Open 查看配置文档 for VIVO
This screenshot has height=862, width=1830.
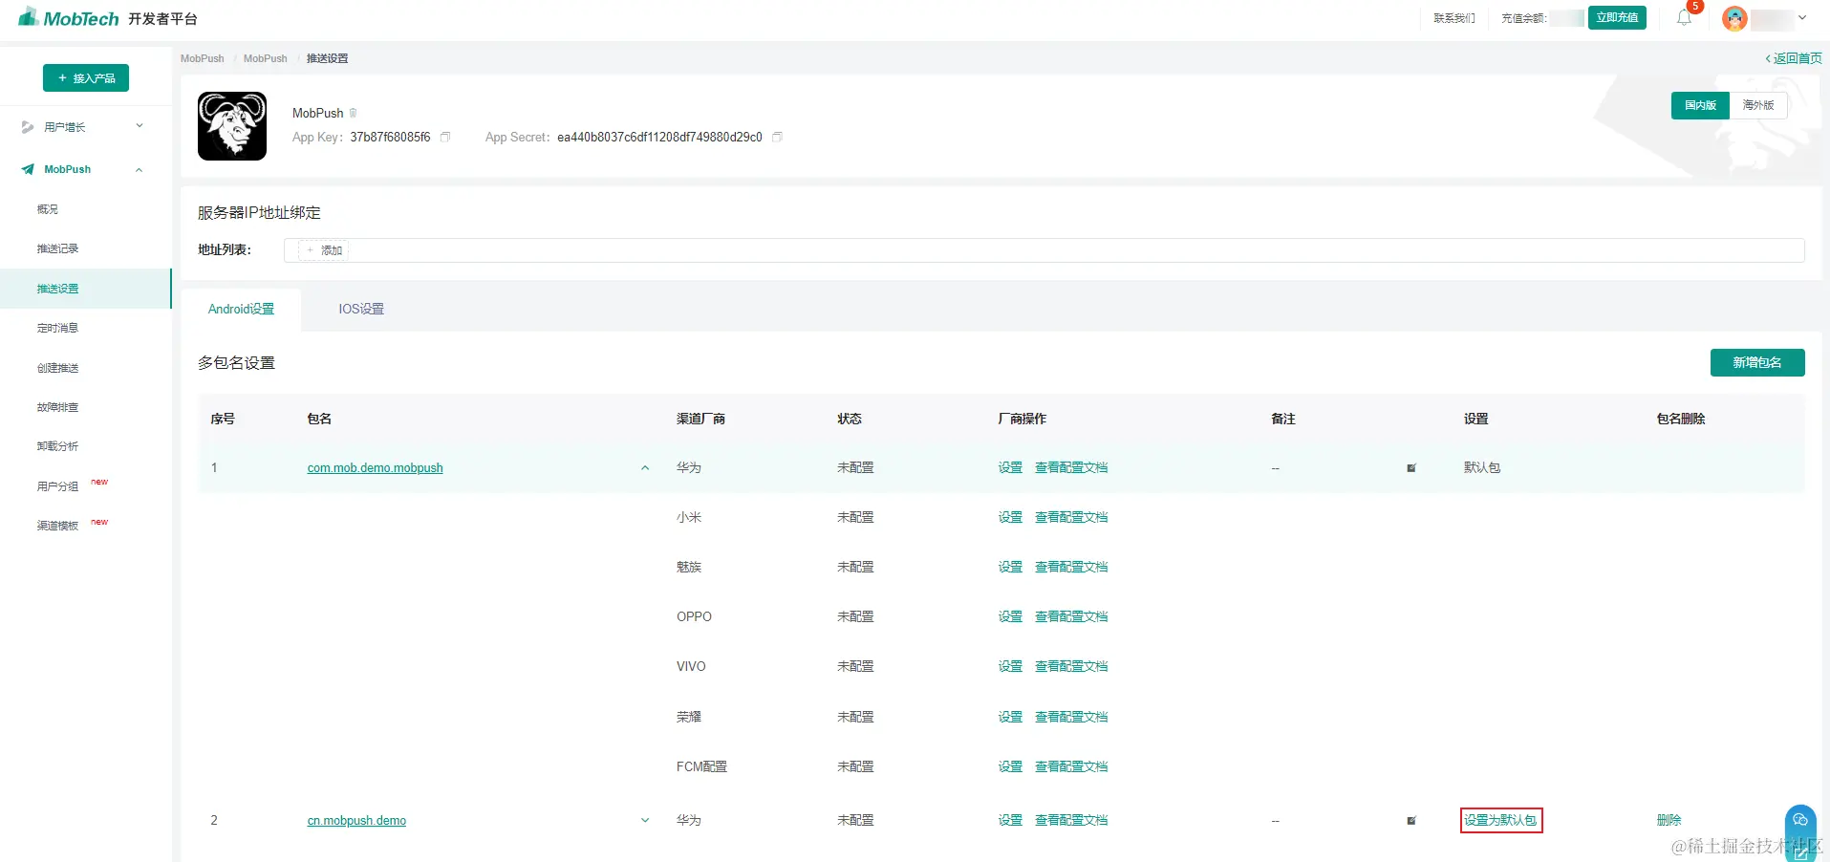pos(1071,666)
